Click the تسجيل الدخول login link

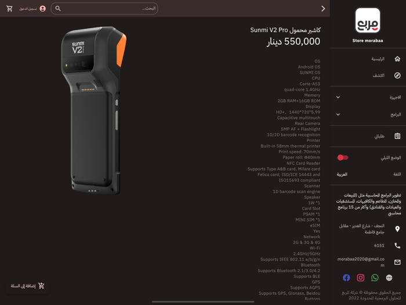(x=28, y=9)
